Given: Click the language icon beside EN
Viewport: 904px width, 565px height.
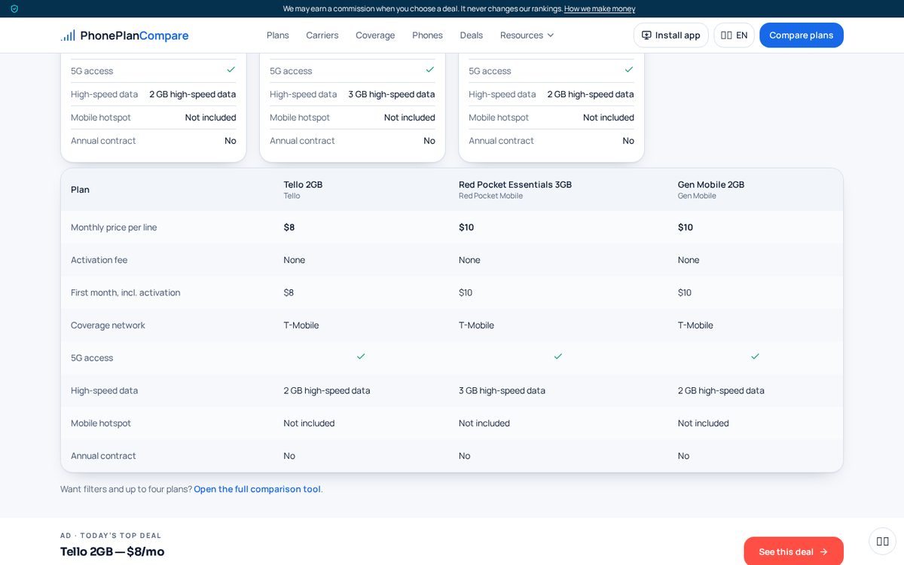Looking at the screenshot, I should click(726, 35).
